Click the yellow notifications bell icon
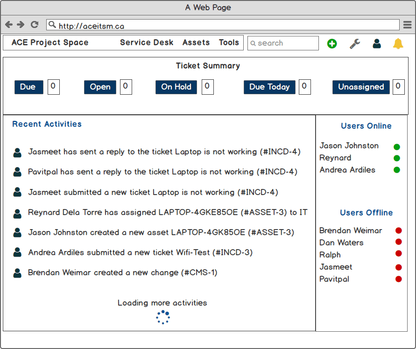The height and width of the screenshot is (349, 416). click(x=398, y=44)
